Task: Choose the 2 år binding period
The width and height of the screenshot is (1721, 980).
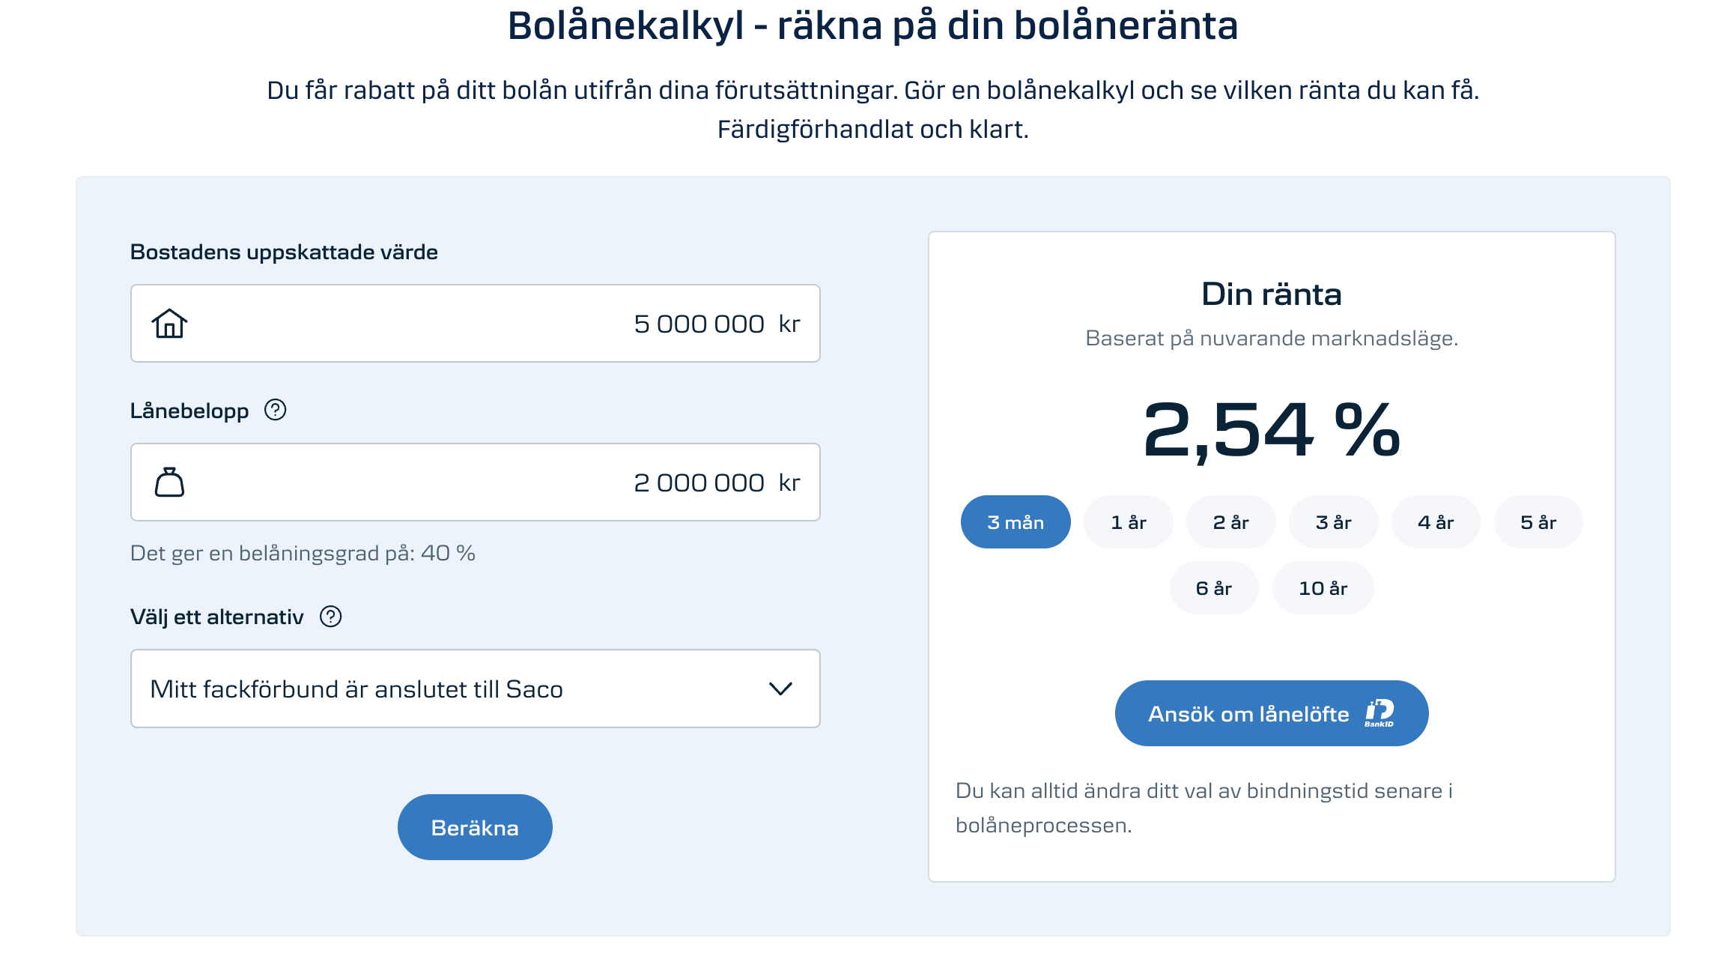Action: pos(1230,522)
